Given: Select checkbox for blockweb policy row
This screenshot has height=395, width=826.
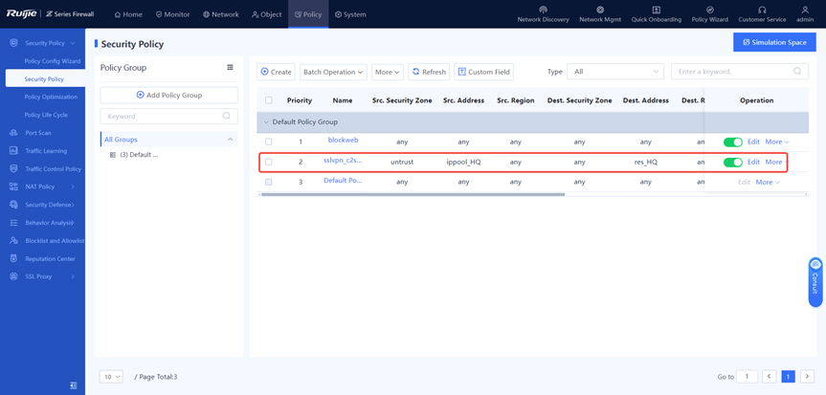Looking at the screenshot, I should click(269, 142).
